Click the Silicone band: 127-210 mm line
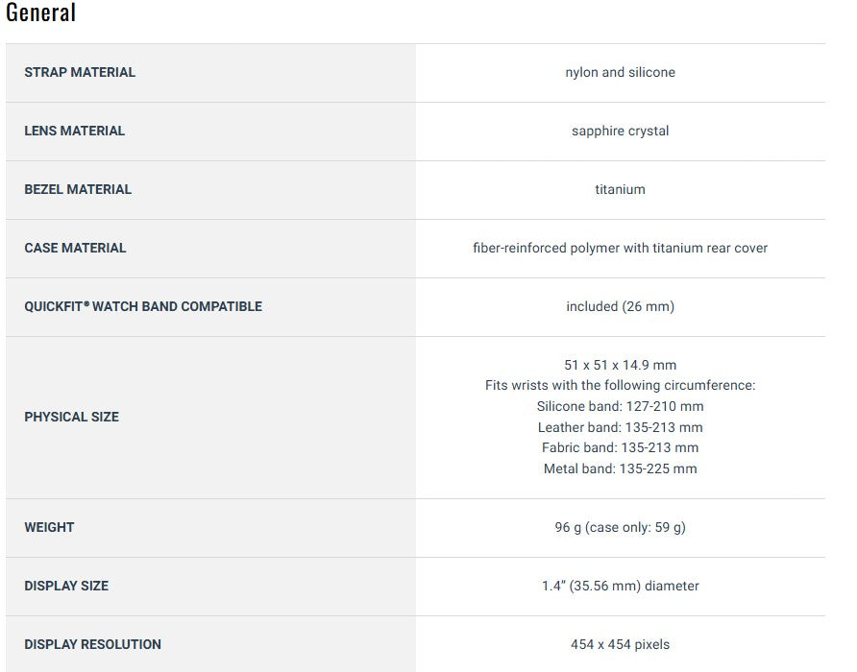Screen dimensions: 857x672 coord(620,406)
